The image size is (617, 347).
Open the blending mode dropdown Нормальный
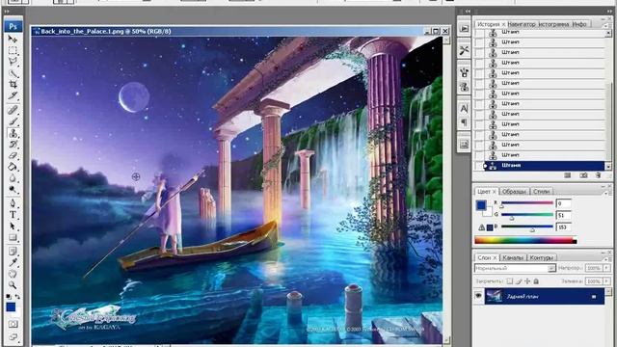(x=515, y=268)
